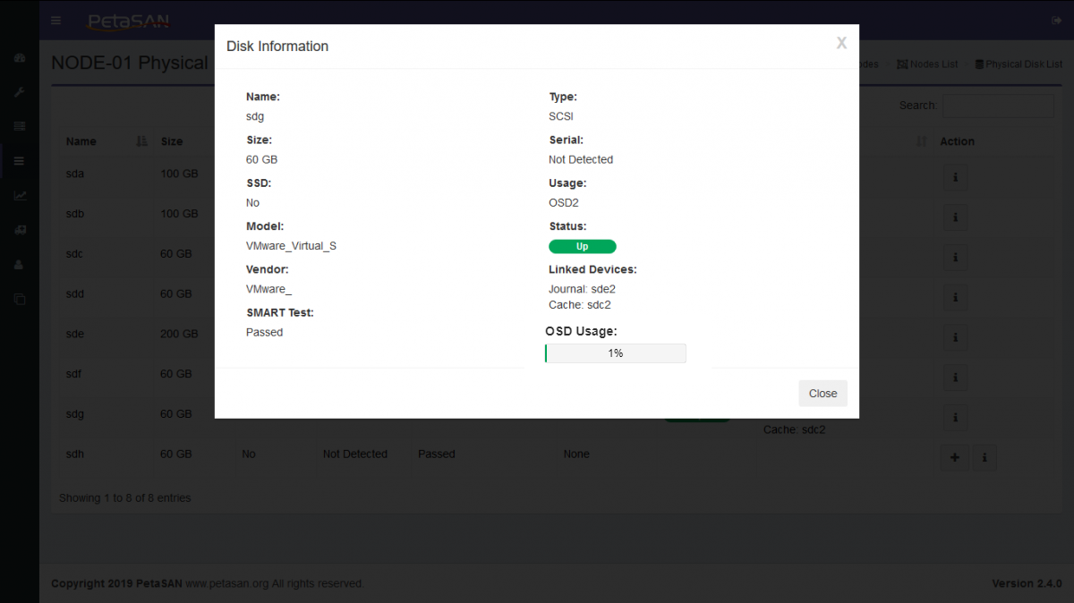
Task: Click the ambulance maintenance icon in sidebar
Action: point(20,230)
